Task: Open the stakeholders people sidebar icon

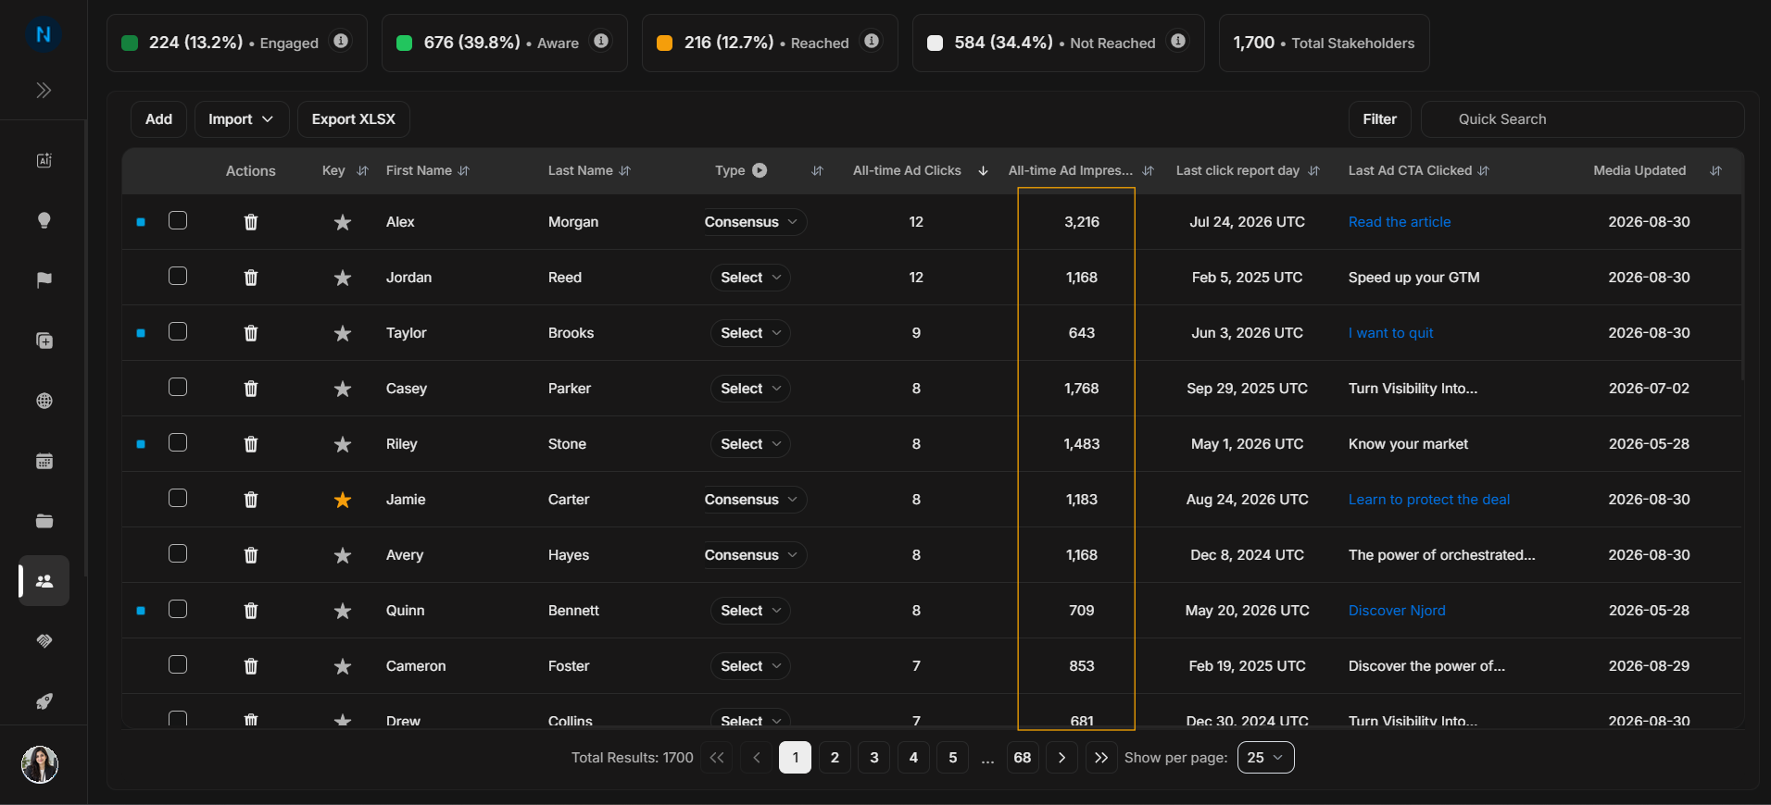Action: coord(44,581)
